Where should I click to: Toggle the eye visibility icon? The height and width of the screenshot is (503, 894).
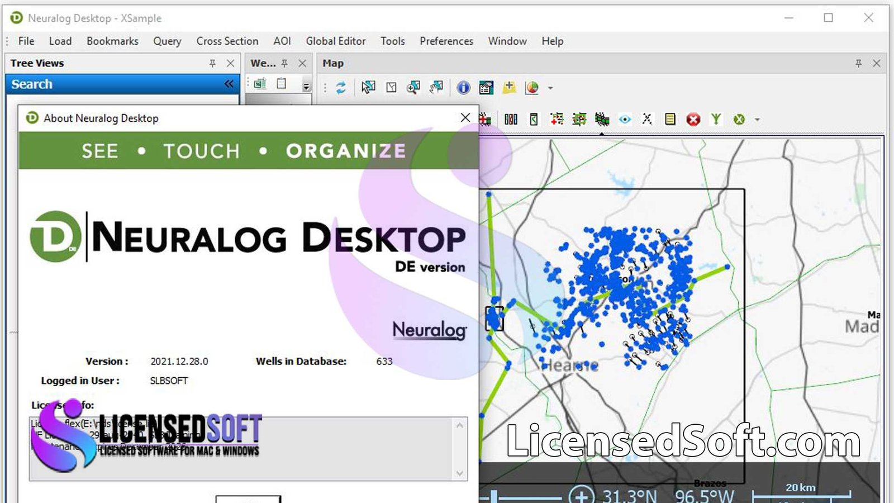tap(625, 120)
